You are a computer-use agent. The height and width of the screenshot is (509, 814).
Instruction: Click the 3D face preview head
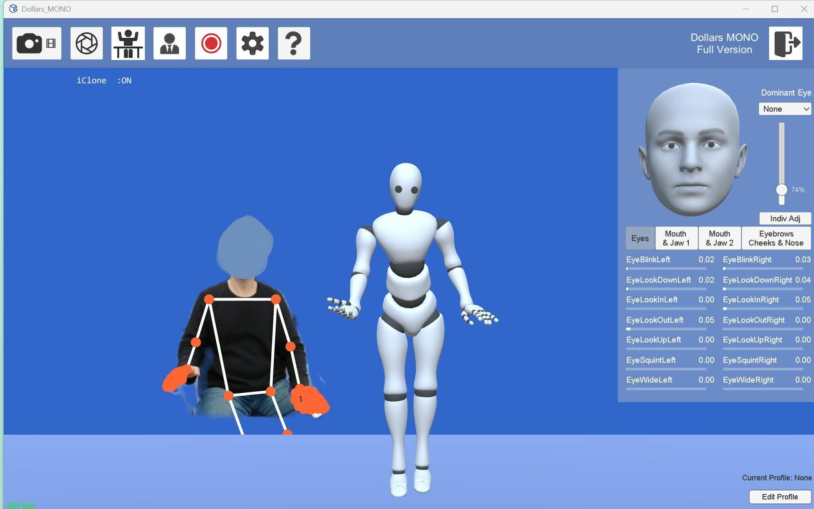pyautogui.click(x=692, y=149)
